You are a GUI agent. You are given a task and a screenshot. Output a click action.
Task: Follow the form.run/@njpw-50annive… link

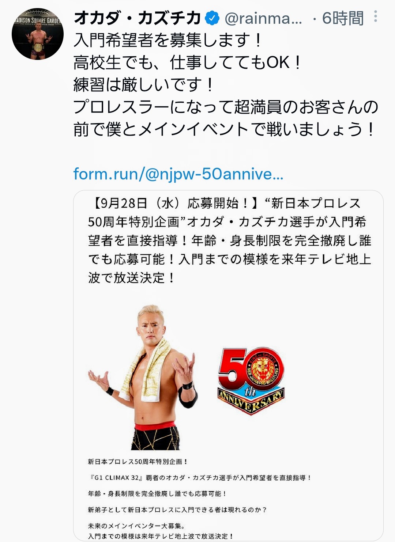tap(178, 174)
